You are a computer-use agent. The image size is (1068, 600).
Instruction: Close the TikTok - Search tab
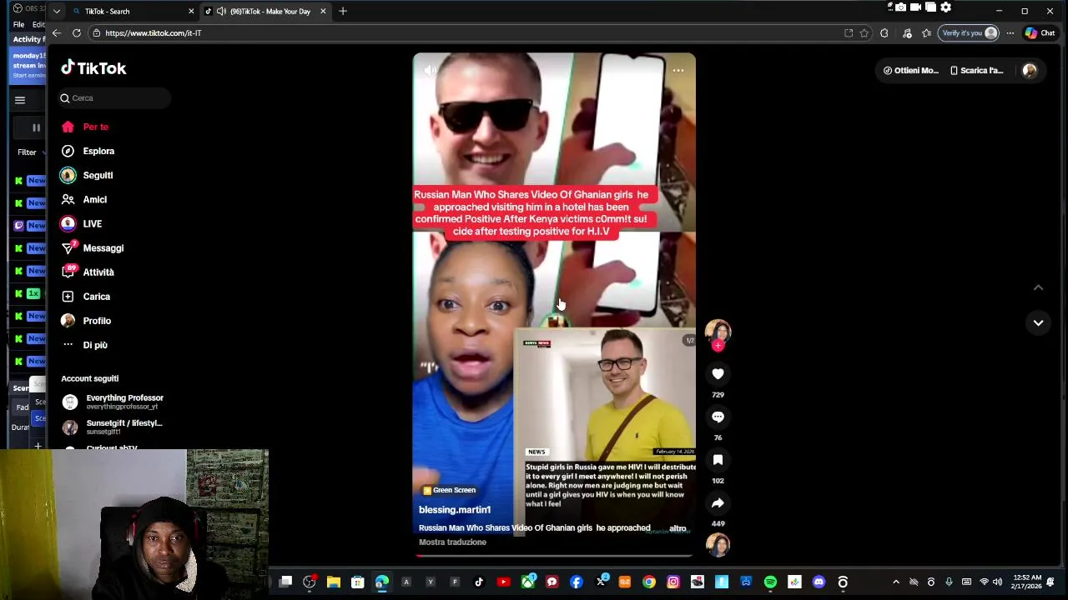191,11
